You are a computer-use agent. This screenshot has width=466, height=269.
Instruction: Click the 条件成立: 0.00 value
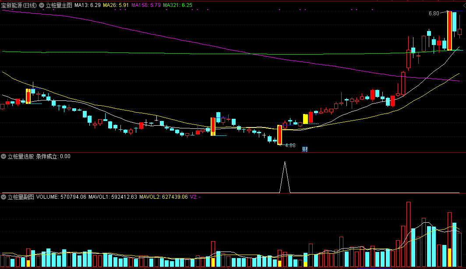coord(53,156)
